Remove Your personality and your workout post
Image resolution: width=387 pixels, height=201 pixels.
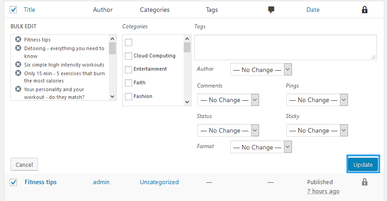(x=18, y=89)
